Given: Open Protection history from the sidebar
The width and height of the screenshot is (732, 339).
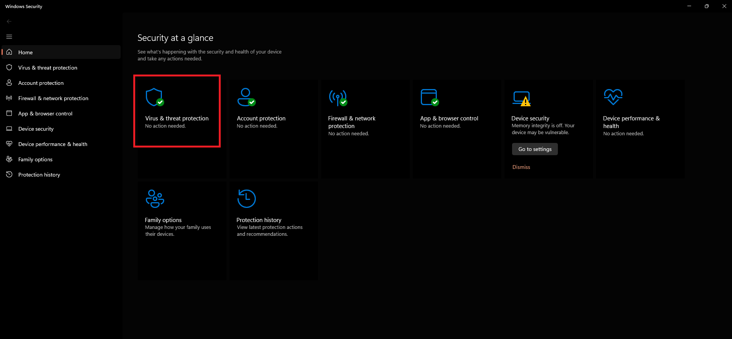Looking at the screenshot, I should coord(39,175).
